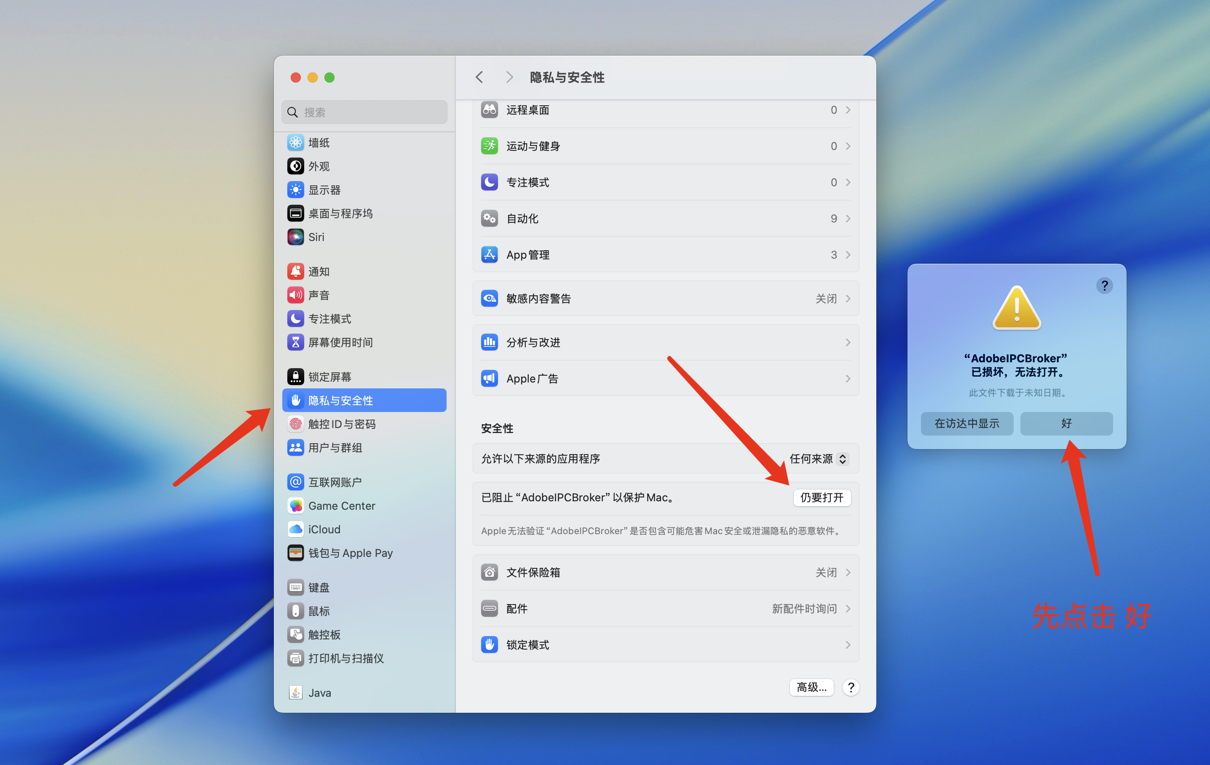Click 好 in the AdobeIPCBroker dialog
Viewport: 1210px width, 765px height.
pos(1066,423)
